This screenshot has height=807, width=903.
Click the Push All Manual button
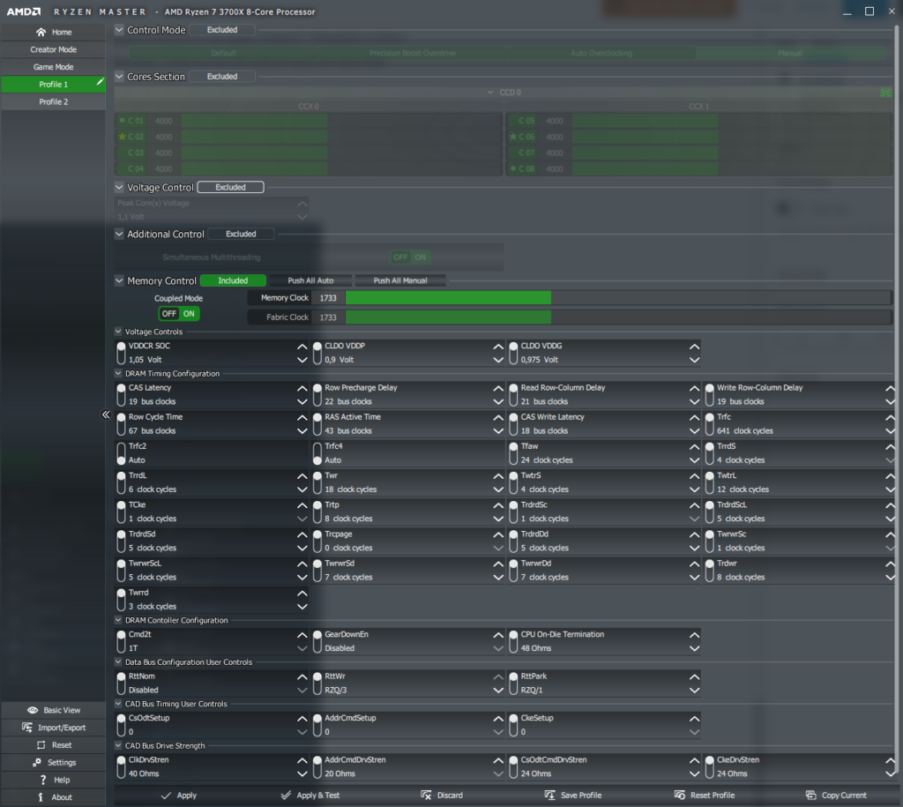(x=400, y=280)
